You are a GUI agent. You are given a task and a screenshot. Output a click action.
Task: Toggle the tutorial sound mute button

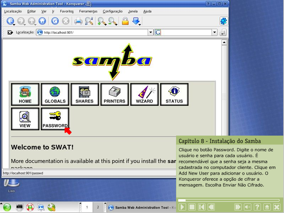(x=248, y=207)
